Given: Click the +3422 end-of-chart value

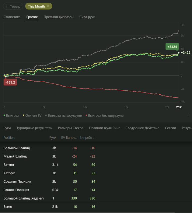Looking at the screenshot, I should (x=186, y=53).
